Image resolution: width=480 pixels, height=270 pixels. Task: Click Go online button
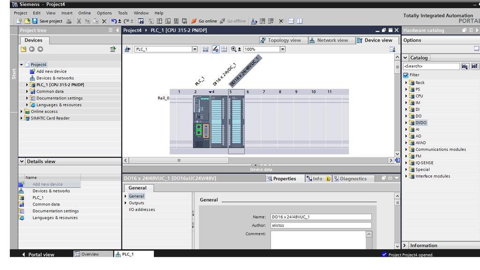204,21
